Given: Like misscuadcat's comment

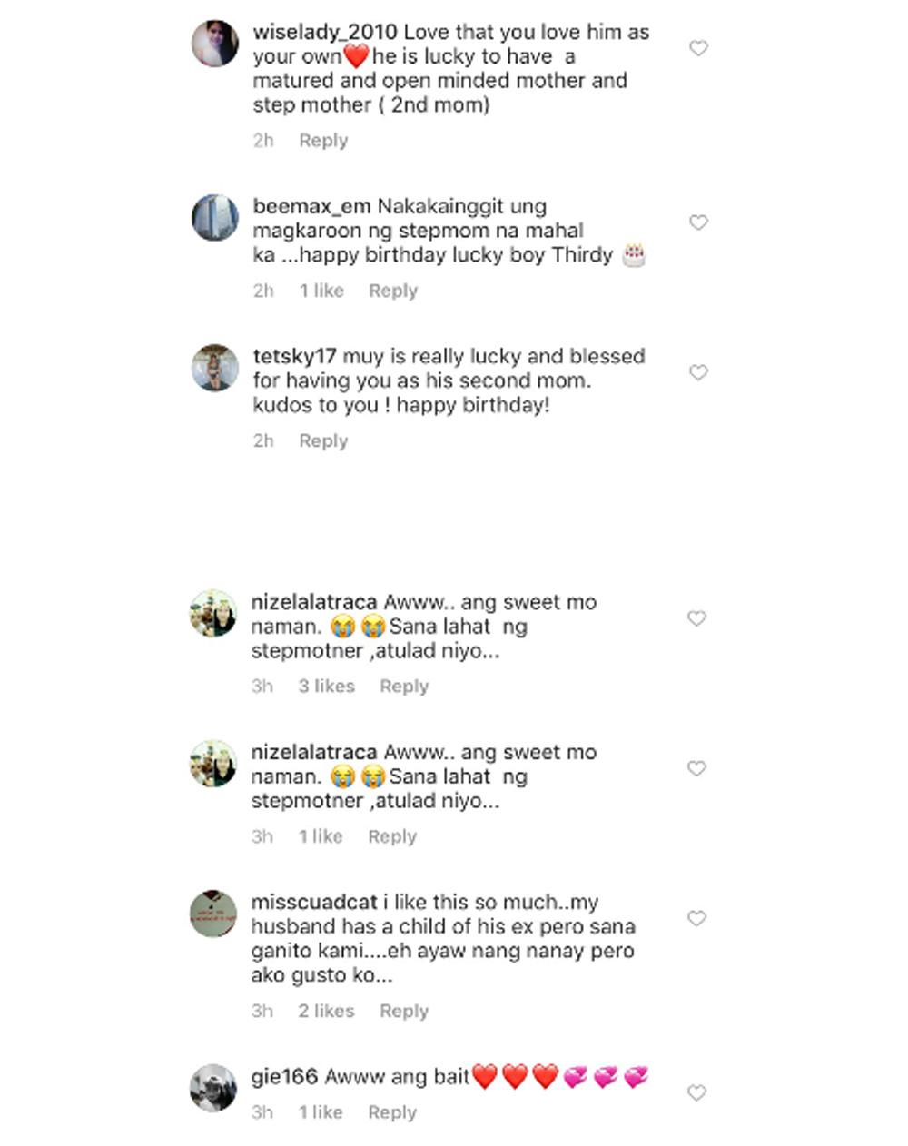Looking at the screenshot, I should (696, 918).
